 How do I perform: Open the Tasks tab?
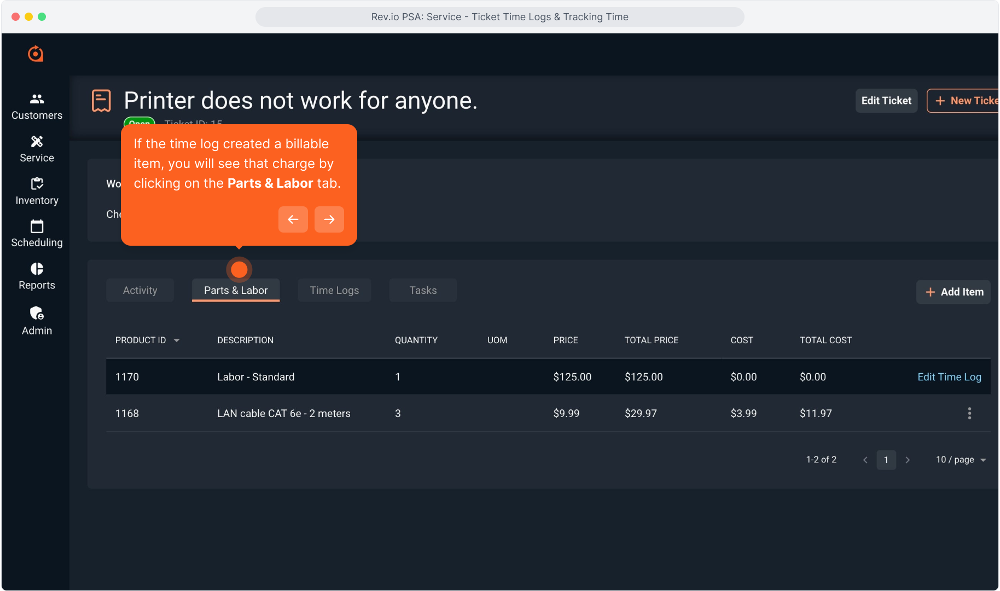423,291
